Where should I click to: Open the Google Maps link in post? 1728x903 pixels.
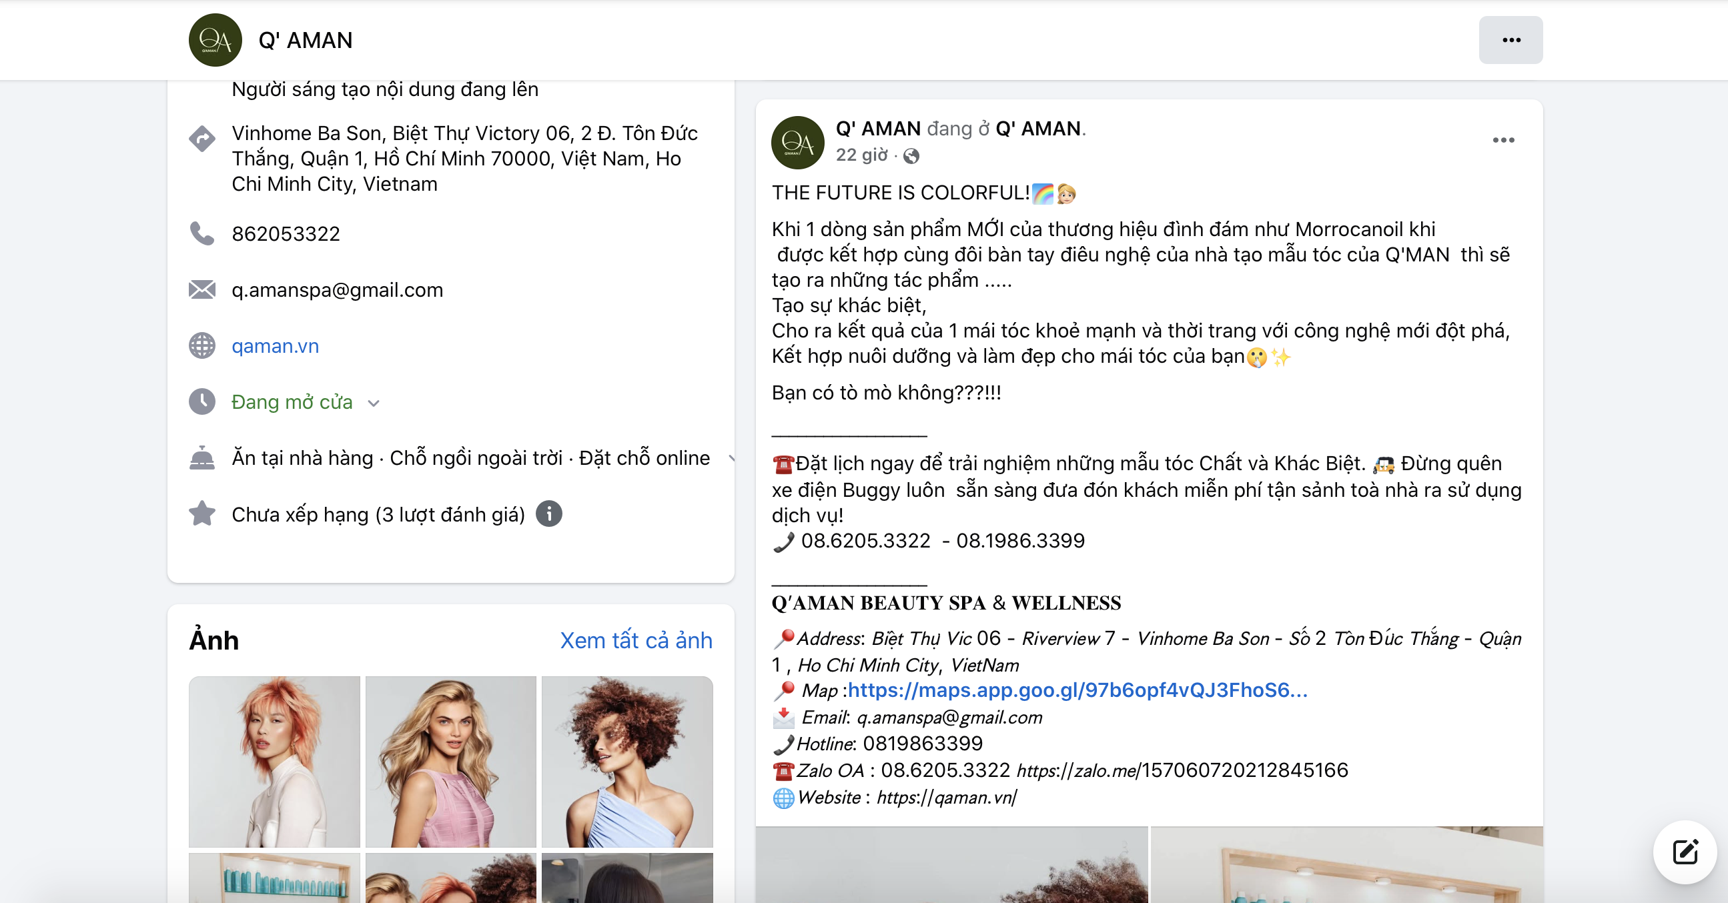pos(1077,690)
